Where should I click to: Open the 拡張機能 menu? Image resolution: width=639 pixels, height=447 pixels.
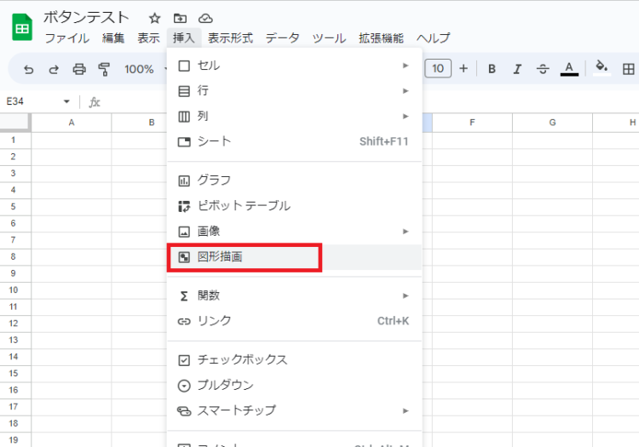(381, 38)
